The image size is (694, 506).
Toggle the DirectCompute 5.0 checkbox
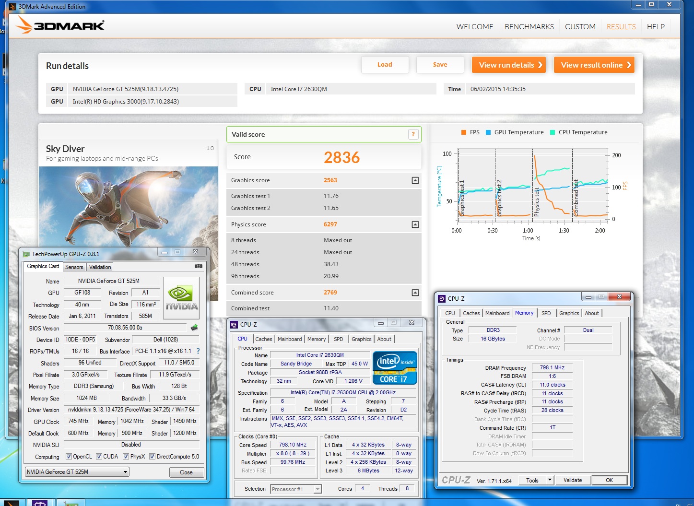[x=152, y=457]
